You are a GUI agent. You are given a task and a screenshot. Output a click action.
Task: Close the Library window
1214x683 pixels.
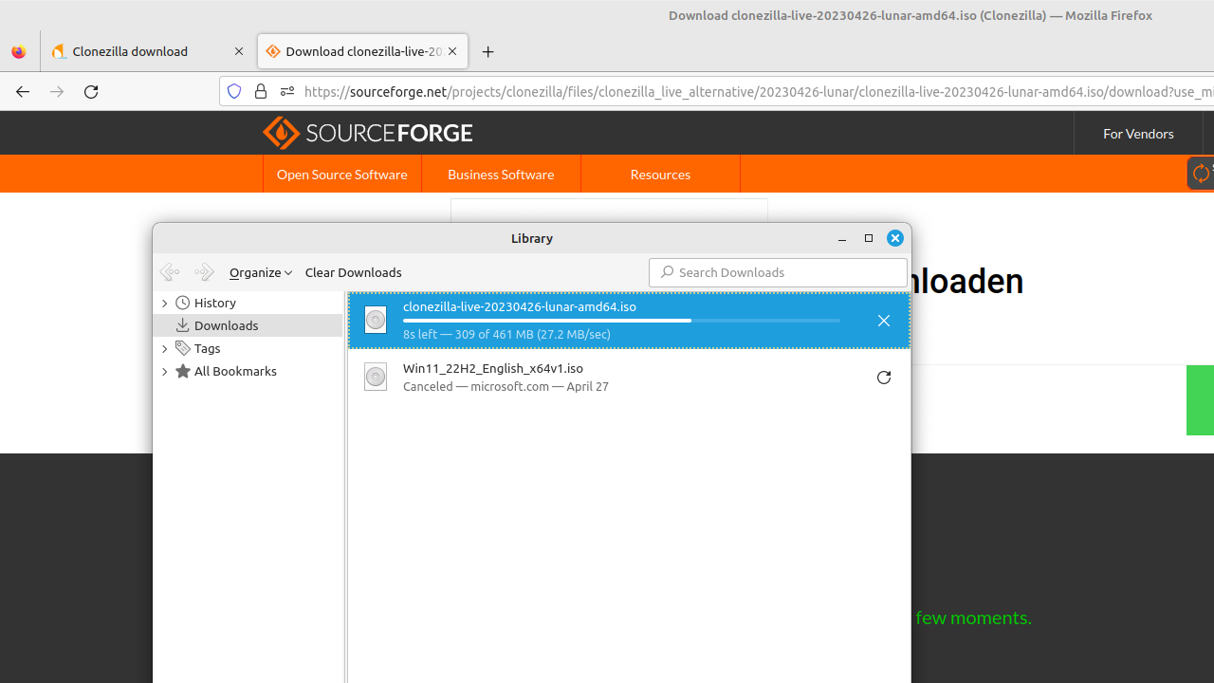coord(894,238)
